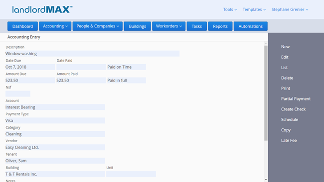Select Copy action in side panel
Screen dimensions: 324x182
[x=286, y=130]
